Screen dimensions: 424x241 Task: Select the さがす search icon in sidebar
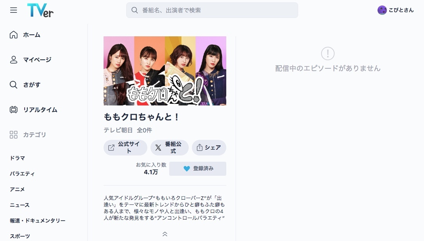pos(14,85)
